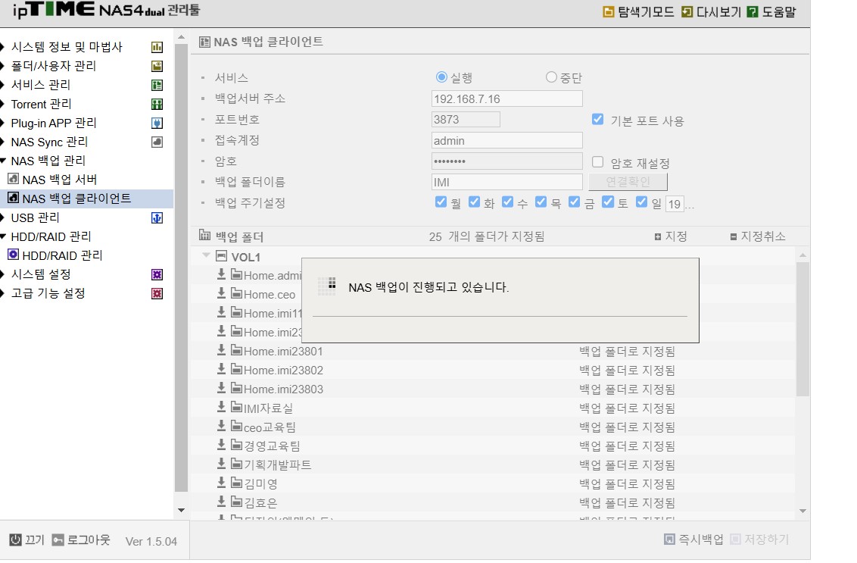Open Plug-in APP 관리 menu

coord(54,123)
